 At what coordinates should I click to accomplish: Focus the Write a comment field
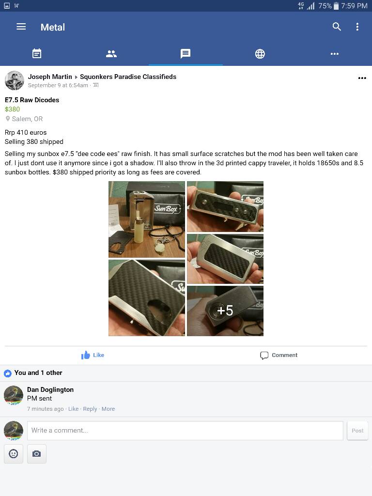pos(185,431)
